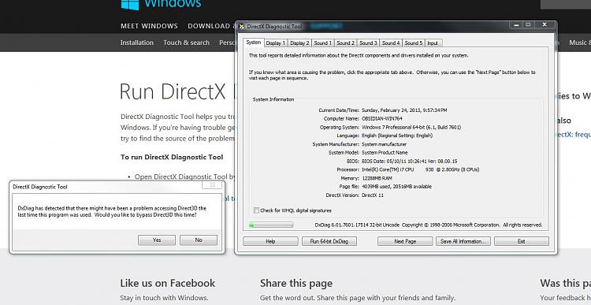Click the DxDiag loading progress bar
Image resolution: width=591 pixels, height=305 pixels.
coord(270,225)
